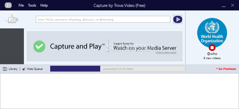The image size is (239, 109).
Task: Open the 'click to learn more' link
Action: 166,53
